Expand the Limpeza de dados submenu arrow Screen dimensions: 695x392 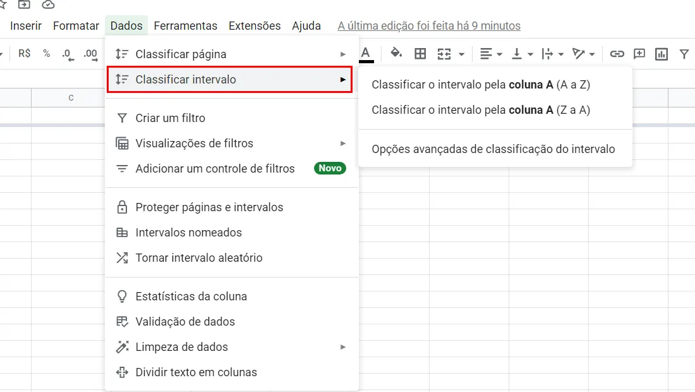click(342, 346)
